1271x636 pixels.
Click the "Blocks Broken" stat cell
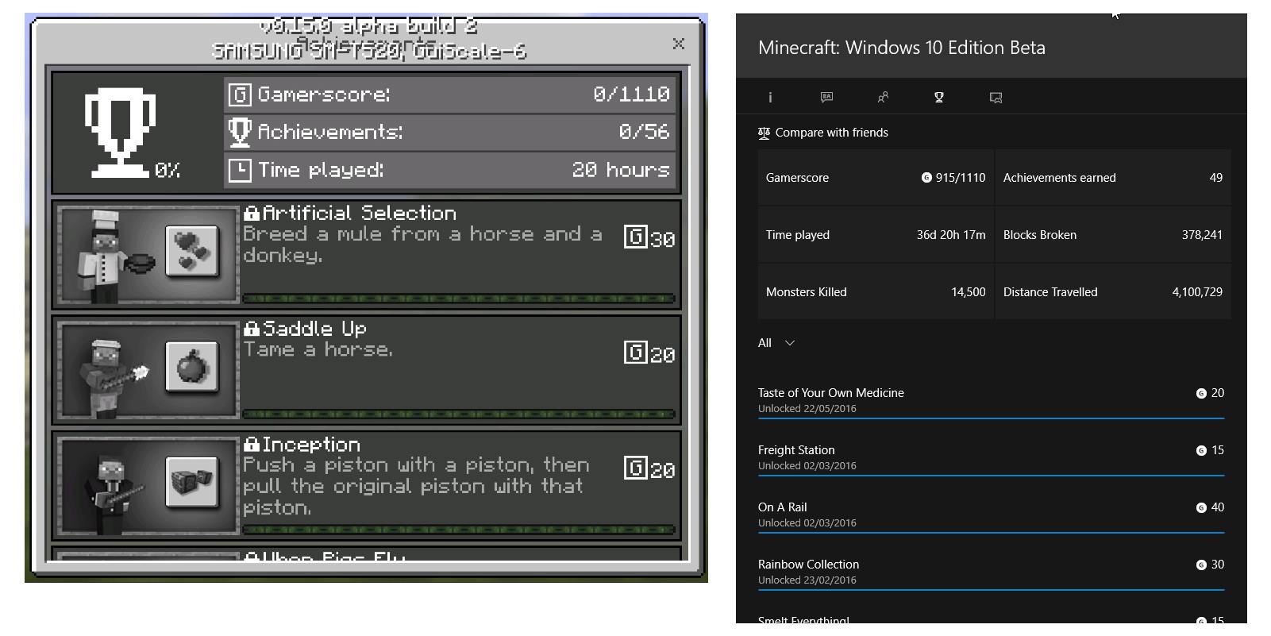tap(1113, 235)
